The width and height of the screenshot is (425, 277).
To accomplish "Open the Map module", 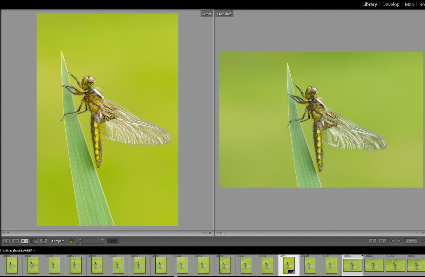I will [x=409, y=4].
